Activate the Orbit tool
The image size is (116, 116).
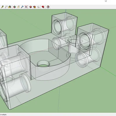pos(14,7)
